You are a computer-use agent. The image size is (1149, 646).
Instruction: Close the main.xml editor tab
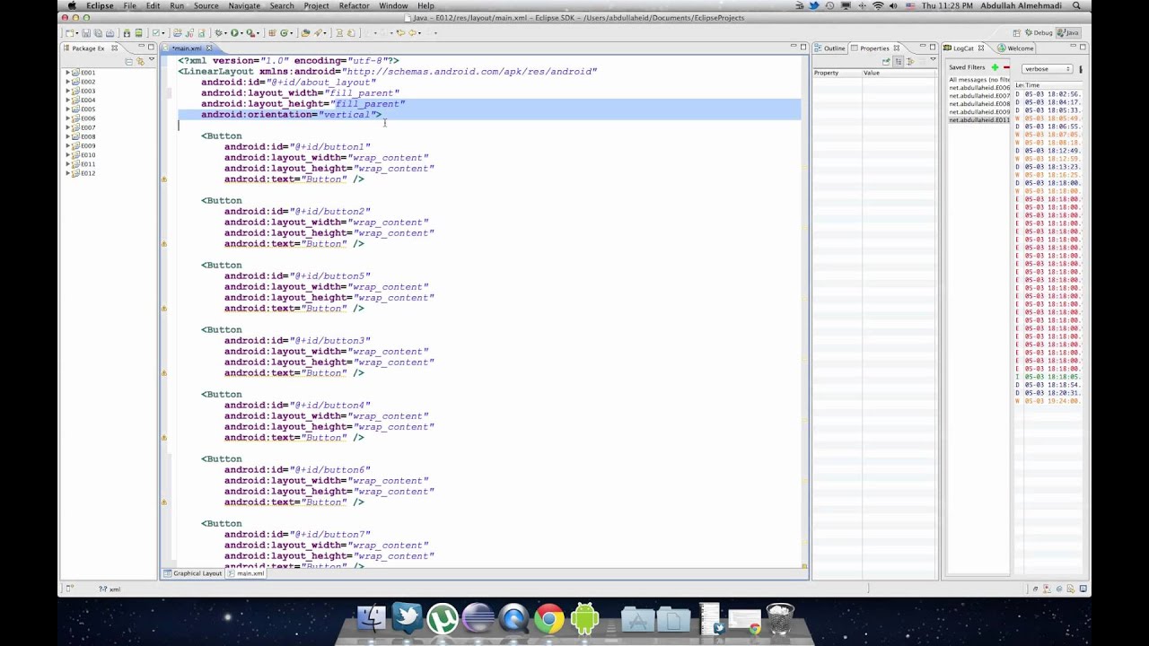(x=209, y=48)
